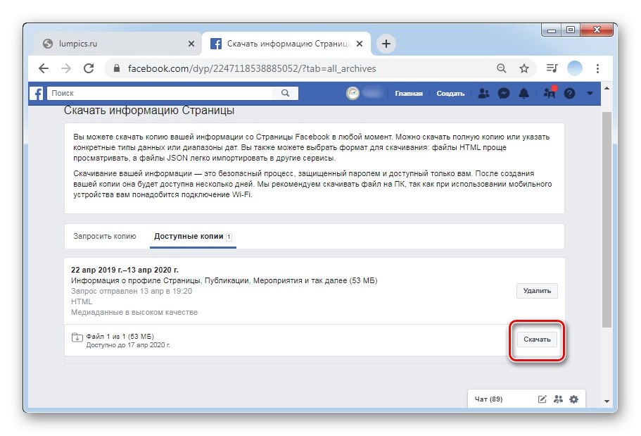Switch to the lumpics.ru browser tab
The width and height of the screenshot is (641, 436).
[x=117, y=44]
